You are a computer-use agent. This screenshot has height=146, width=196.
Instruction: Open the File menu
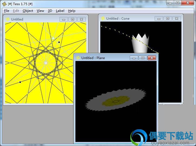point(6,11)
